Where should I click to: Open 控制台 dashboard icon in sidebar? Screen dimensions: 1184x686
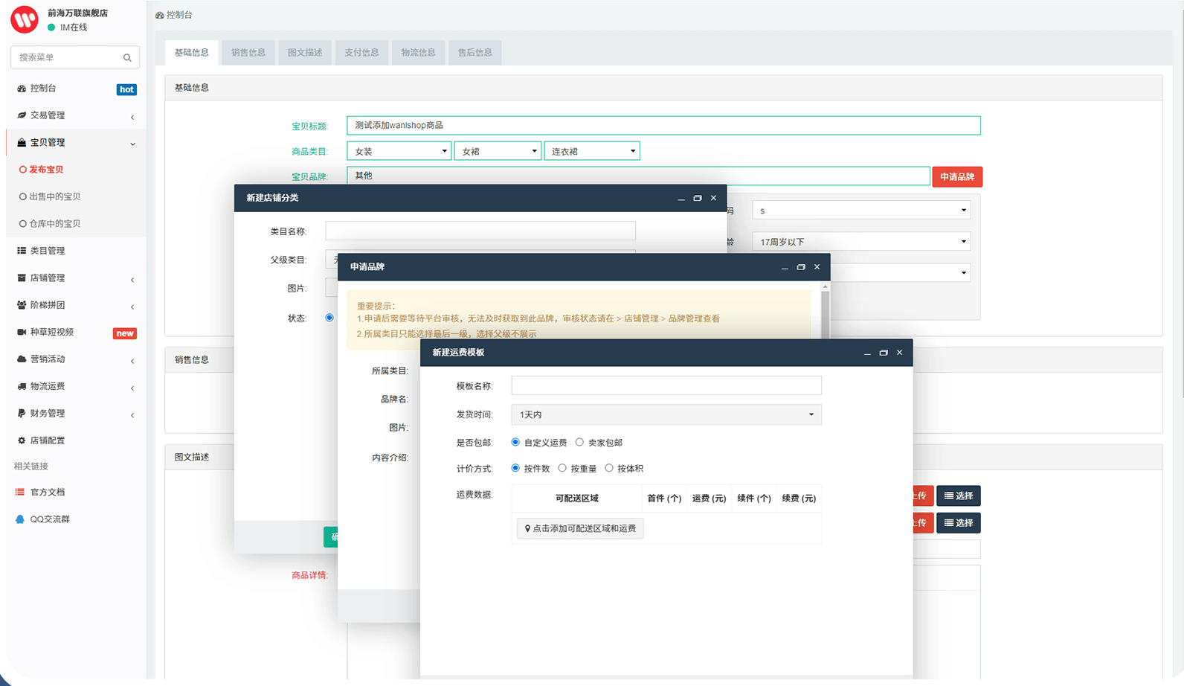pos(22,89)
